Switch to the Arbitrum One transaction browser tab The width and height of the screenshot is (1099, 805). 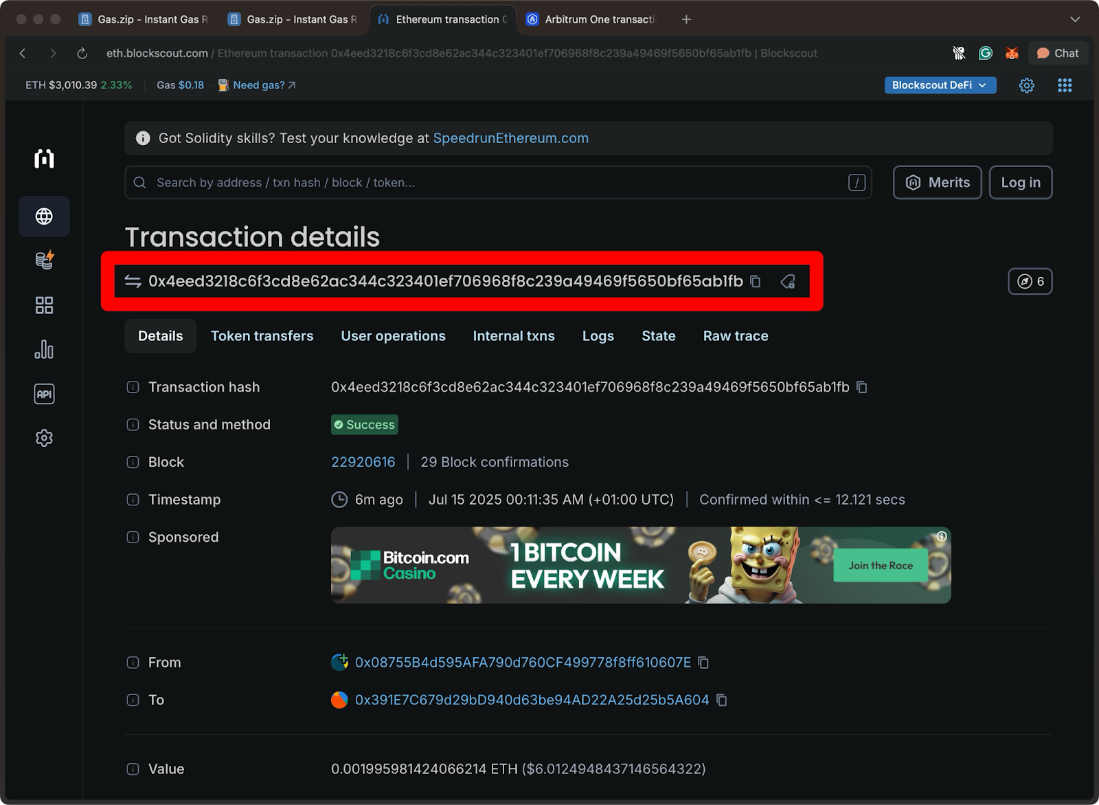[x=593, y=19]
